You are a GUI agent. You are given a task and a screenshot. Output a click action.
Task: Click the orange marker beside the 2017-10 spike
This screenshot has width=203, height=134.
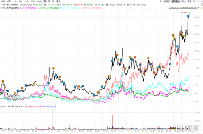[x=53, y=68]
